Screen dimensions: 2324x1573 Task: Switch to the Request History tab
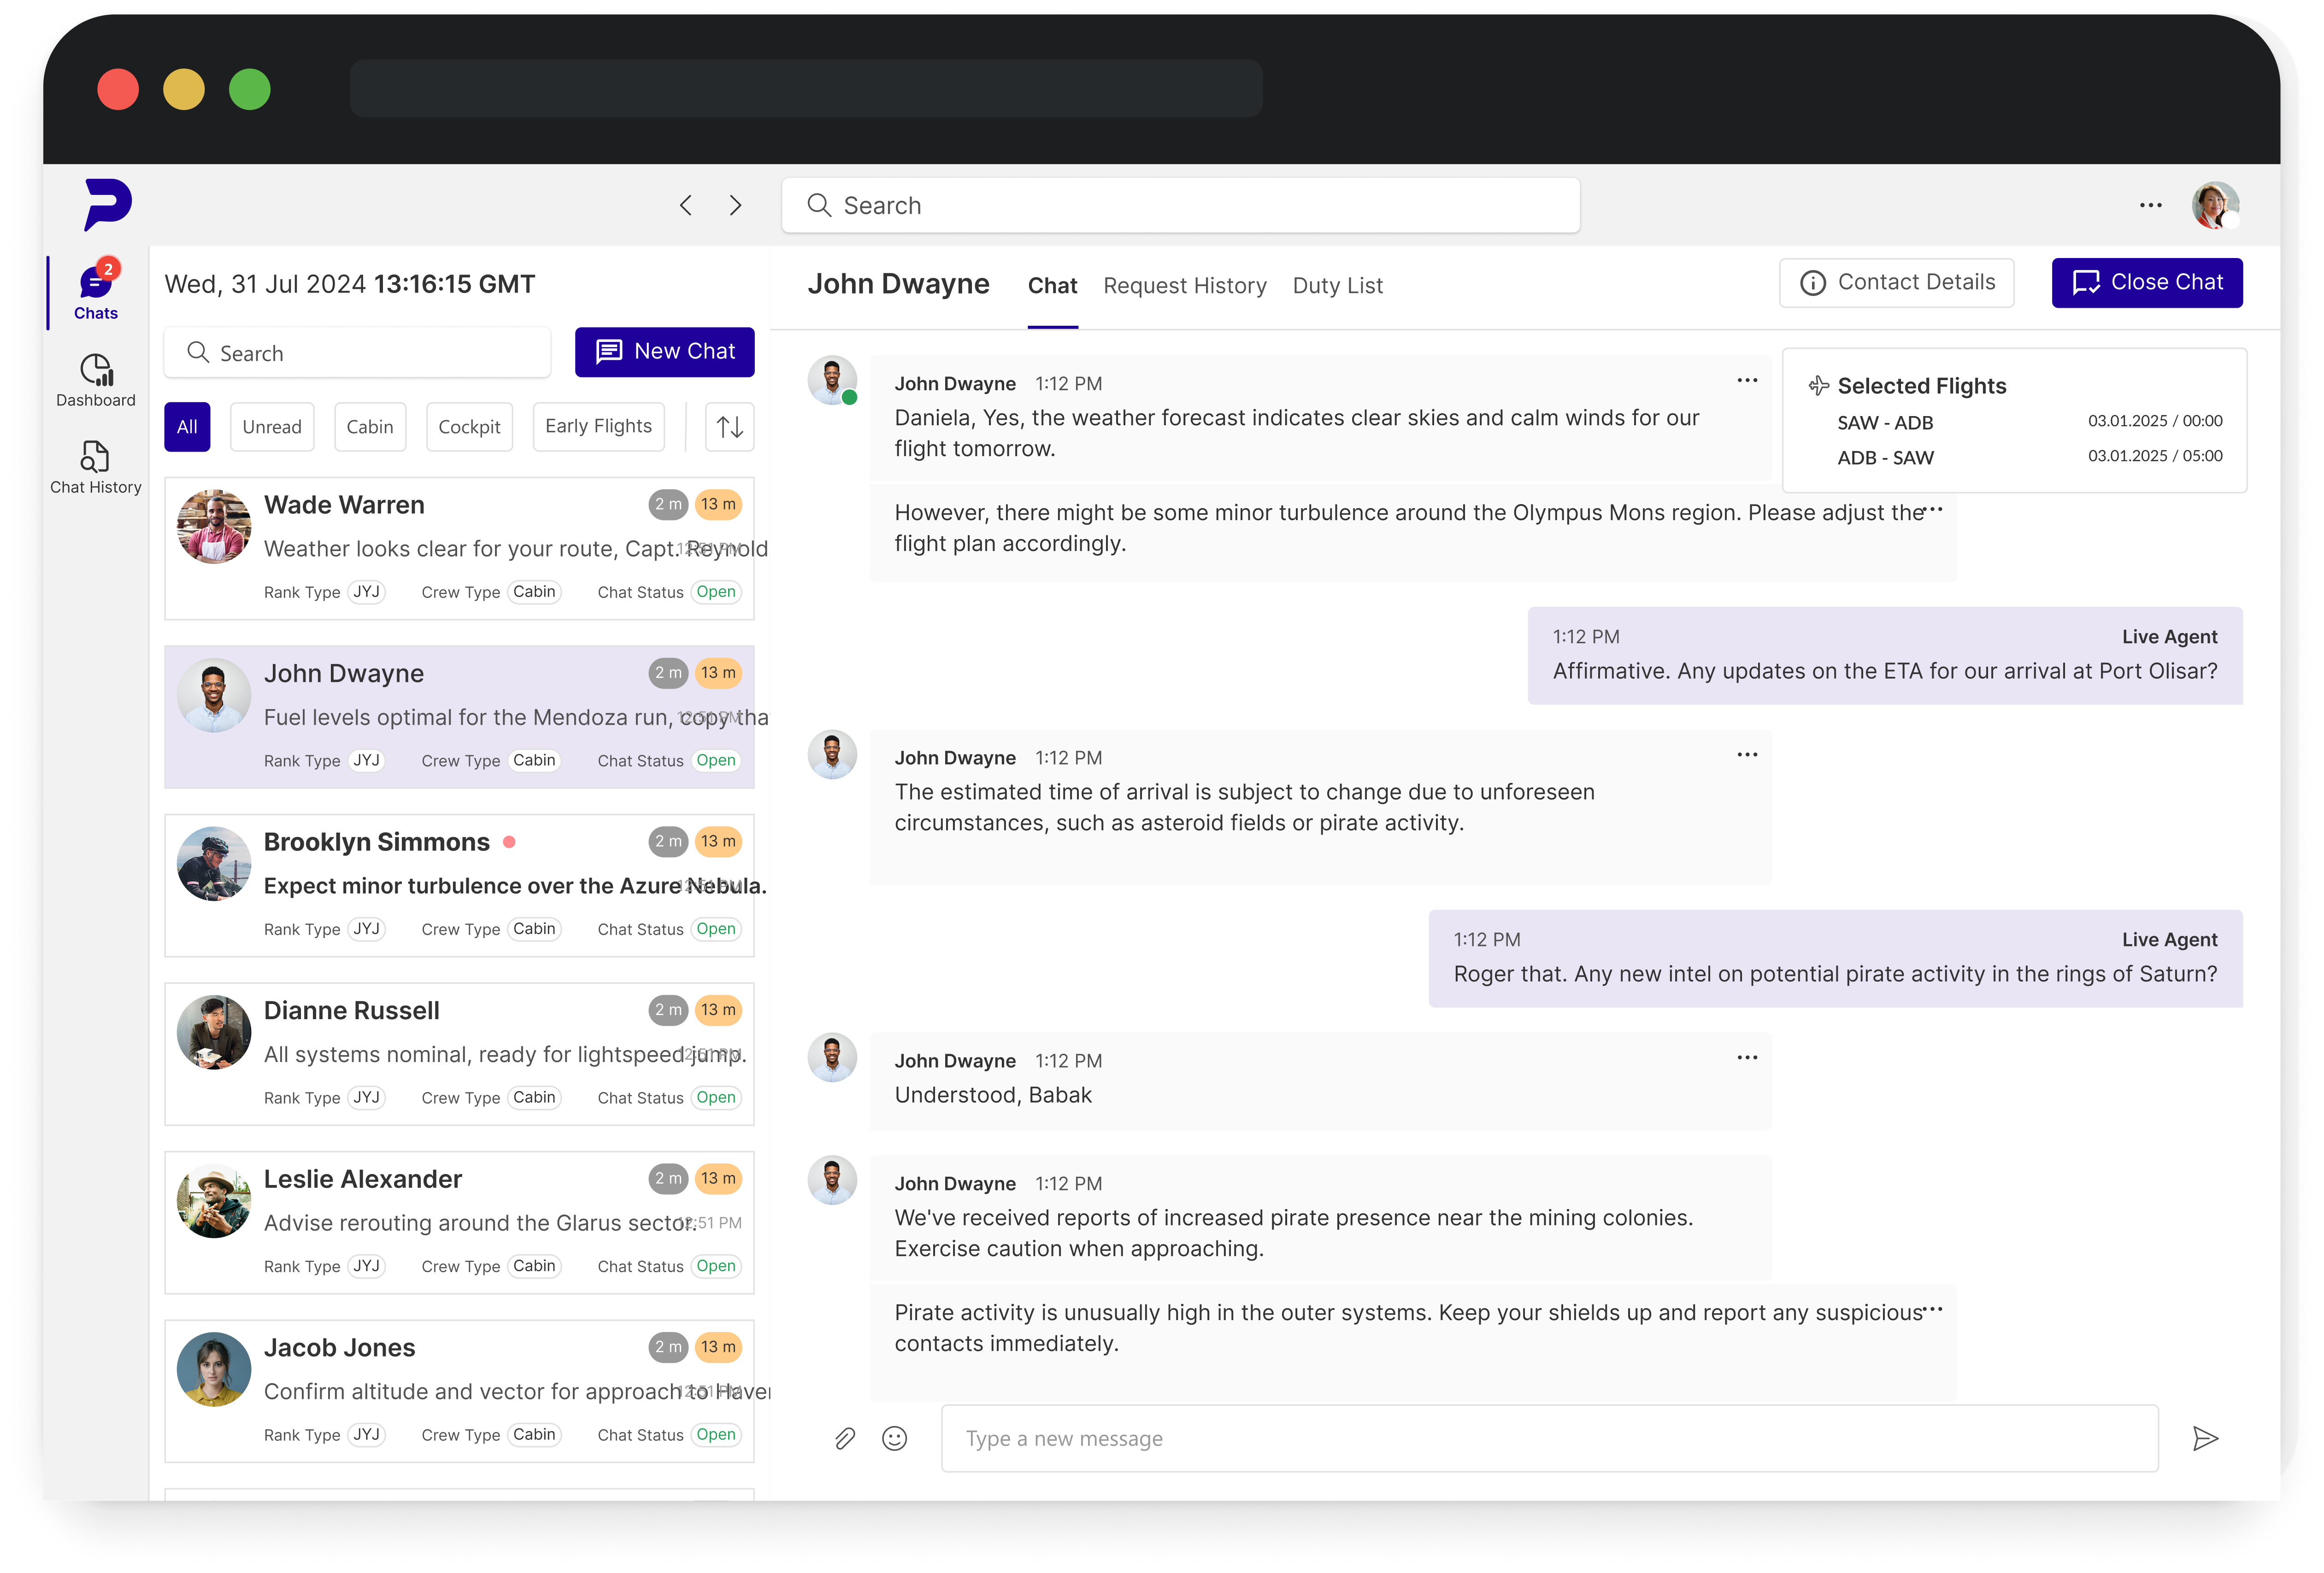(1185, 285)
